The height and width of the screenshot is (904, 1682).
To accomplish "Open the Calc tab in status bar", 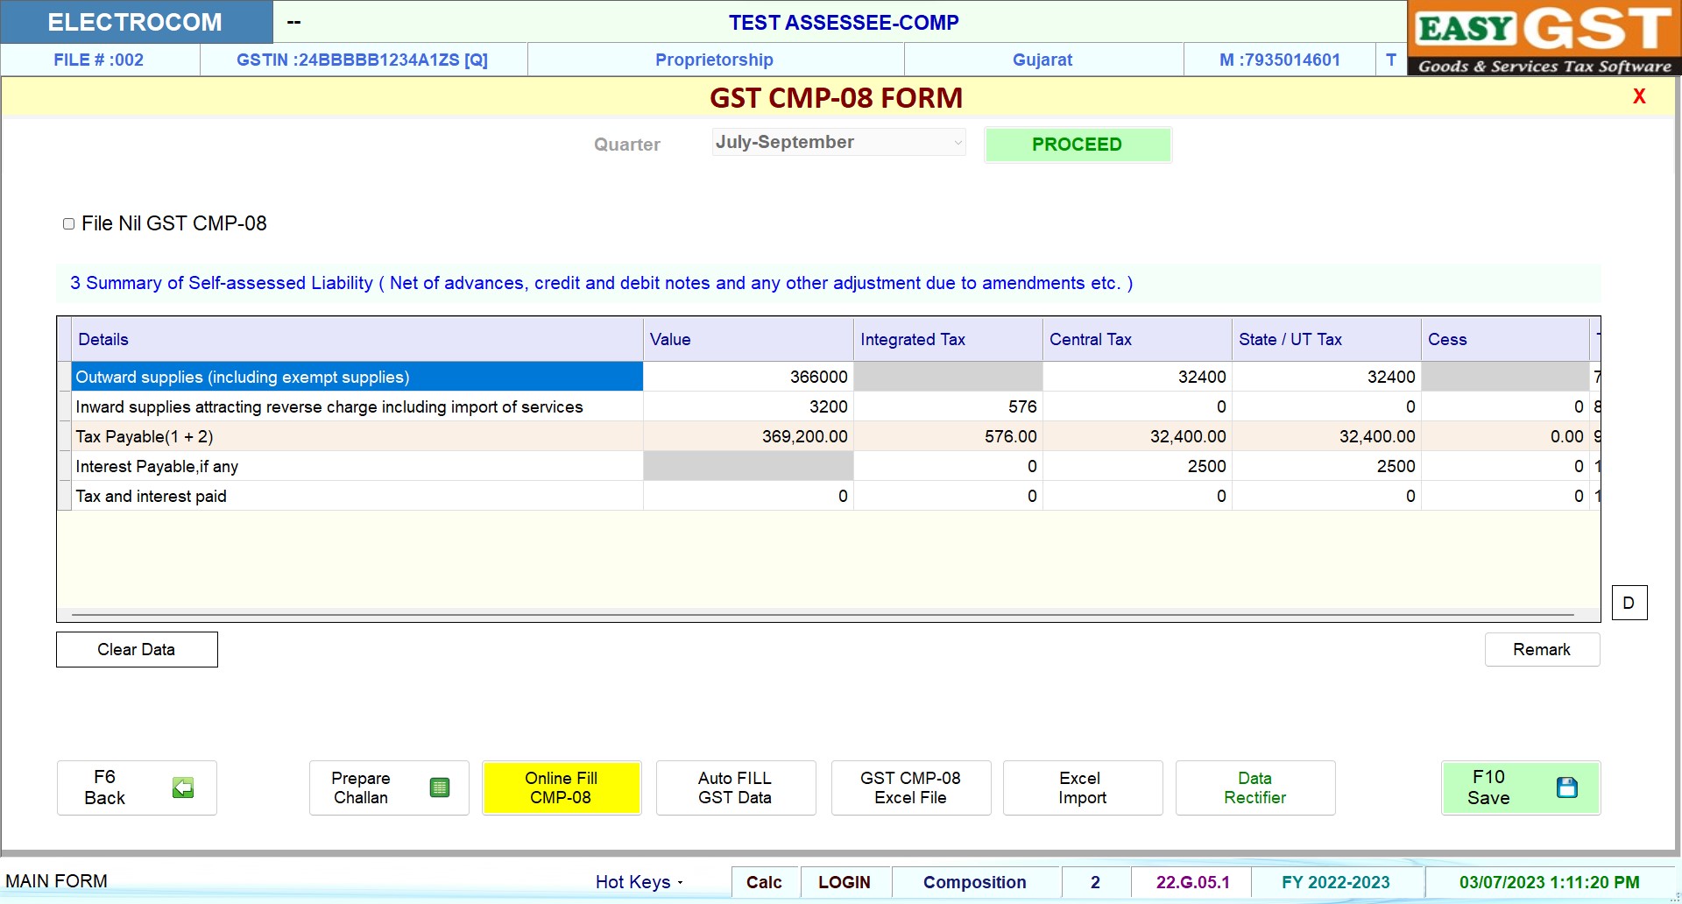I will [764, 882].
